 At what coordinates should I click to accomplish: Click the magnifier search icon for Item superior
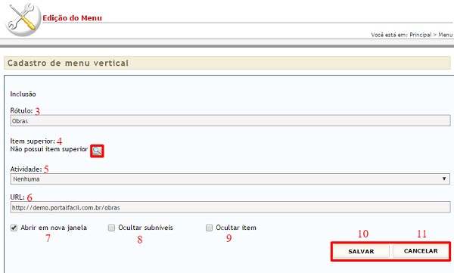97,150
